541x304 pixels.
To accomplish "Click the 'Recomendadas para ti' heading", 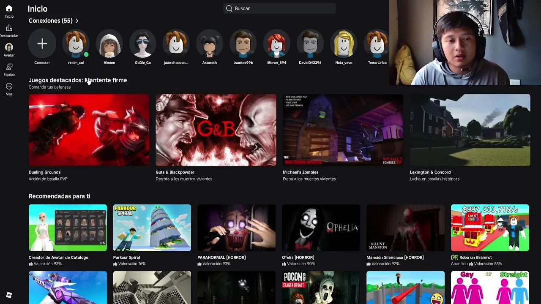I will (x=60, y=196).
